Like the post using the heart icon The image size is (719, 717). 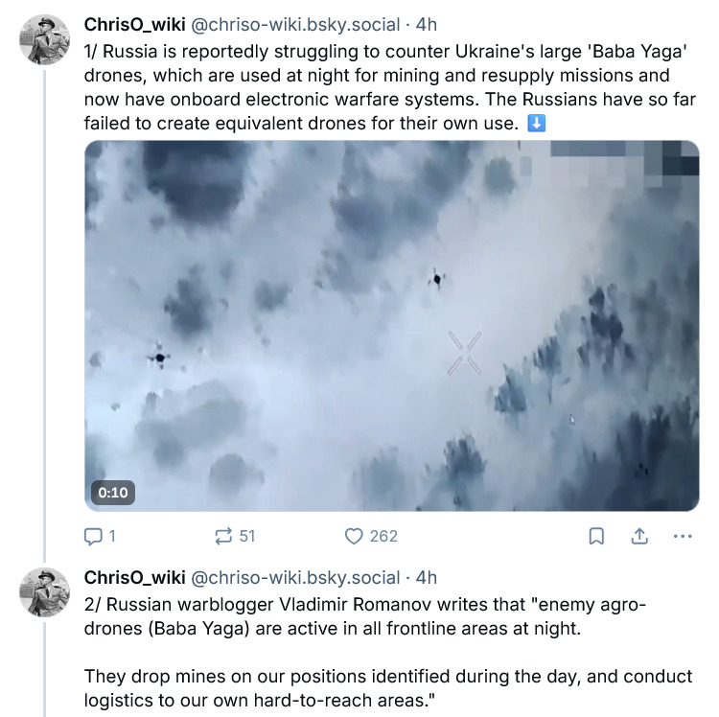pos(355,537)
